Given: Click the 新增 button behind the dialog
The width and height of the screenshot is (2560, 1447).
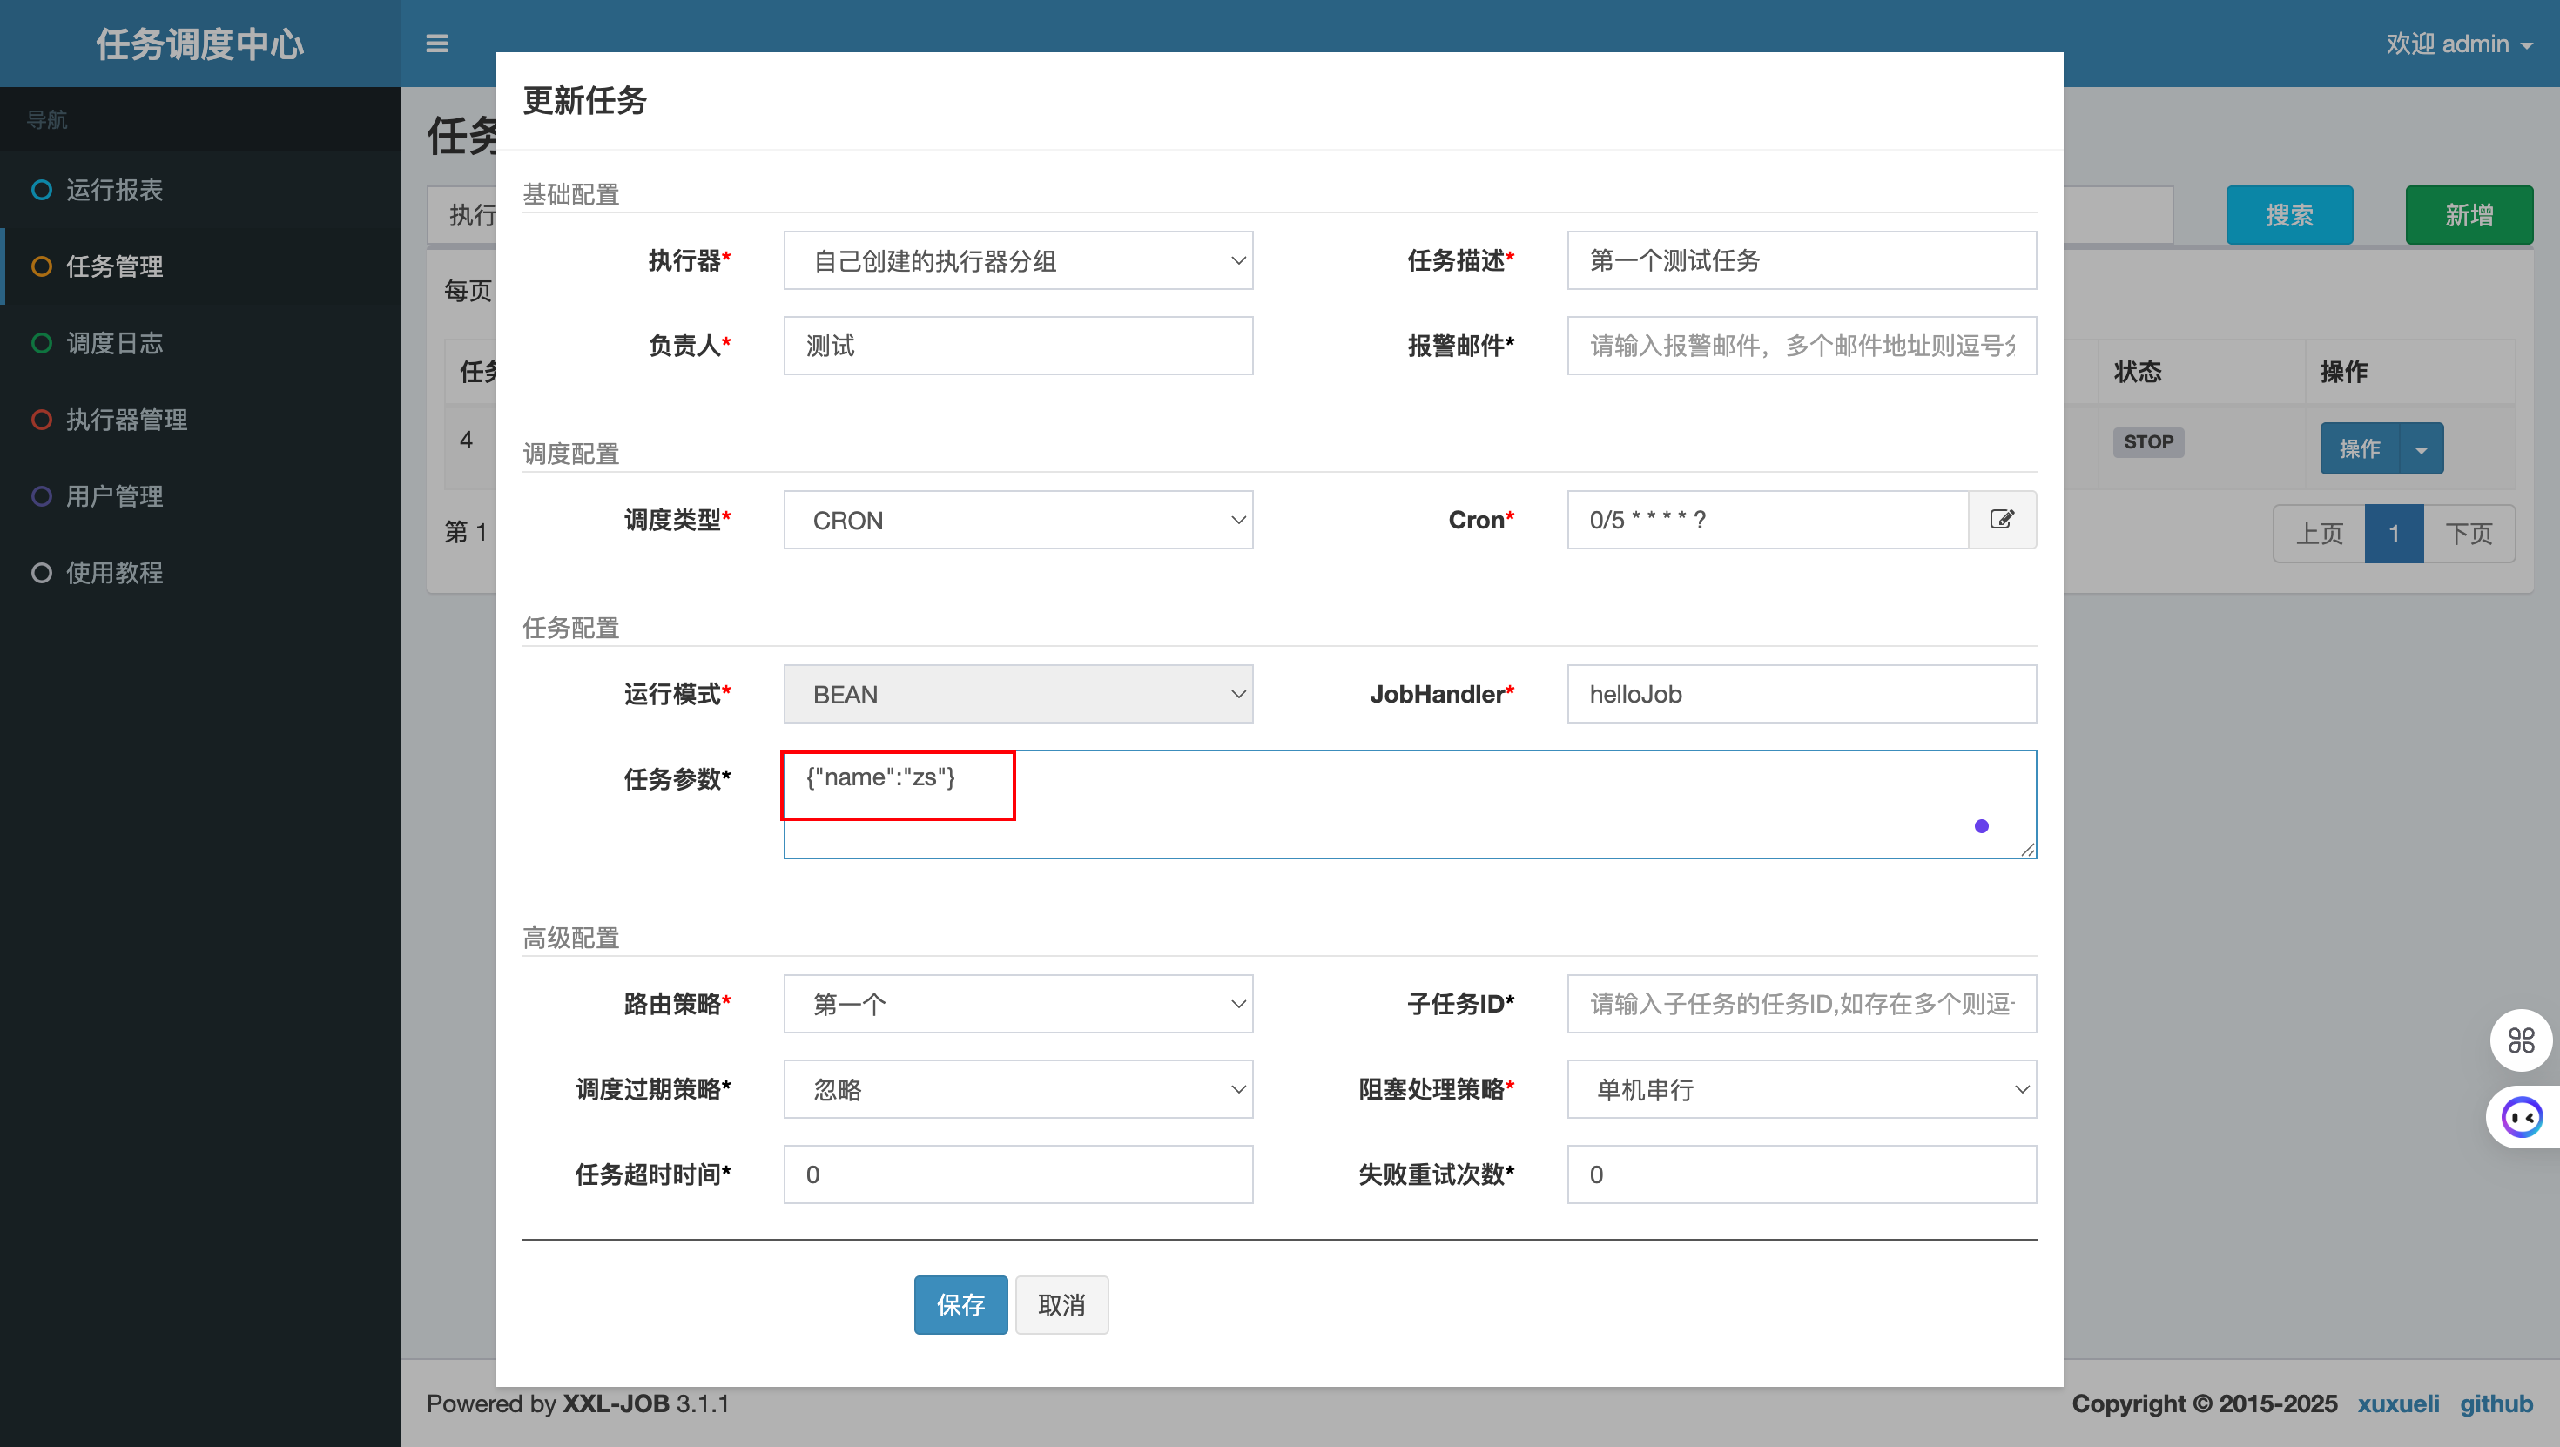Looking at the screenshot, I should [2469, 215].
